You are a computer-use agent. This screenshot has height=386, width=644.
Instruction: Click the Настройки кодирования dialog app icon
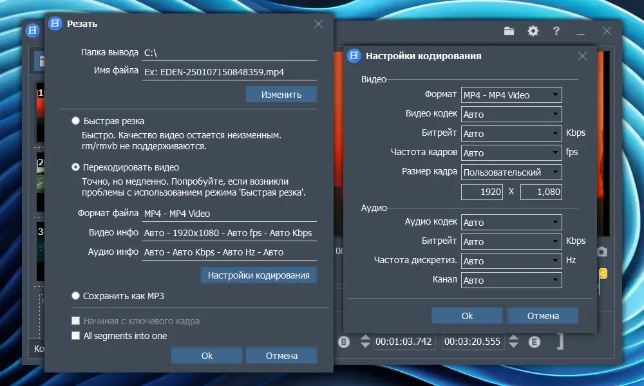tap(354, 55)
